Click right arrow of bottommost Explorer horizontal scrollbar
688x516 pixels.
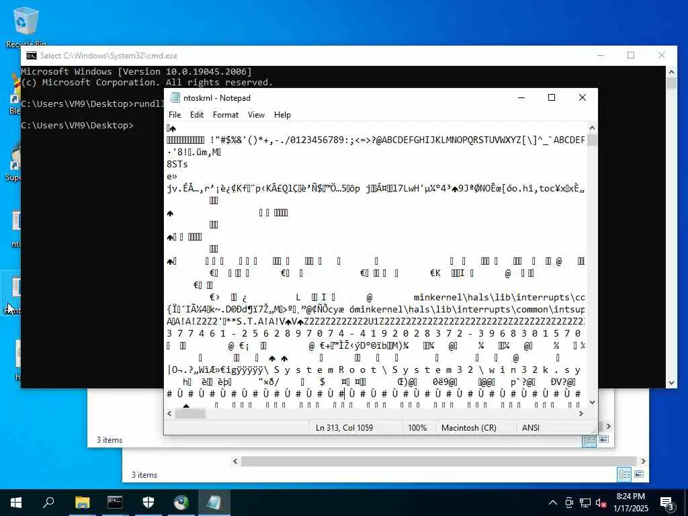click(x=643, y=461)
